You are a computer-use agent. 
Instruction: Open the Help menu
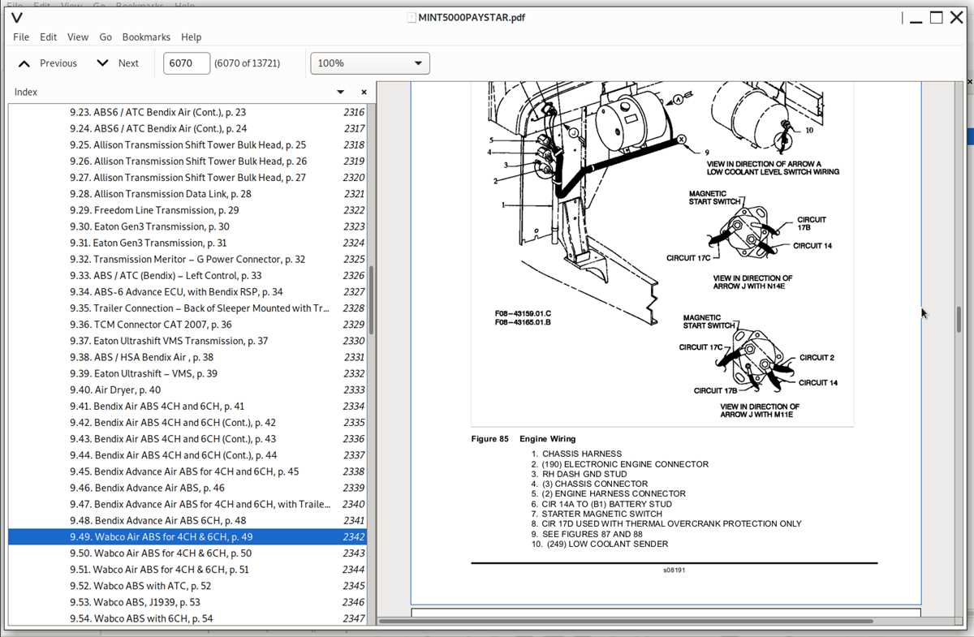tap(192, 37)
